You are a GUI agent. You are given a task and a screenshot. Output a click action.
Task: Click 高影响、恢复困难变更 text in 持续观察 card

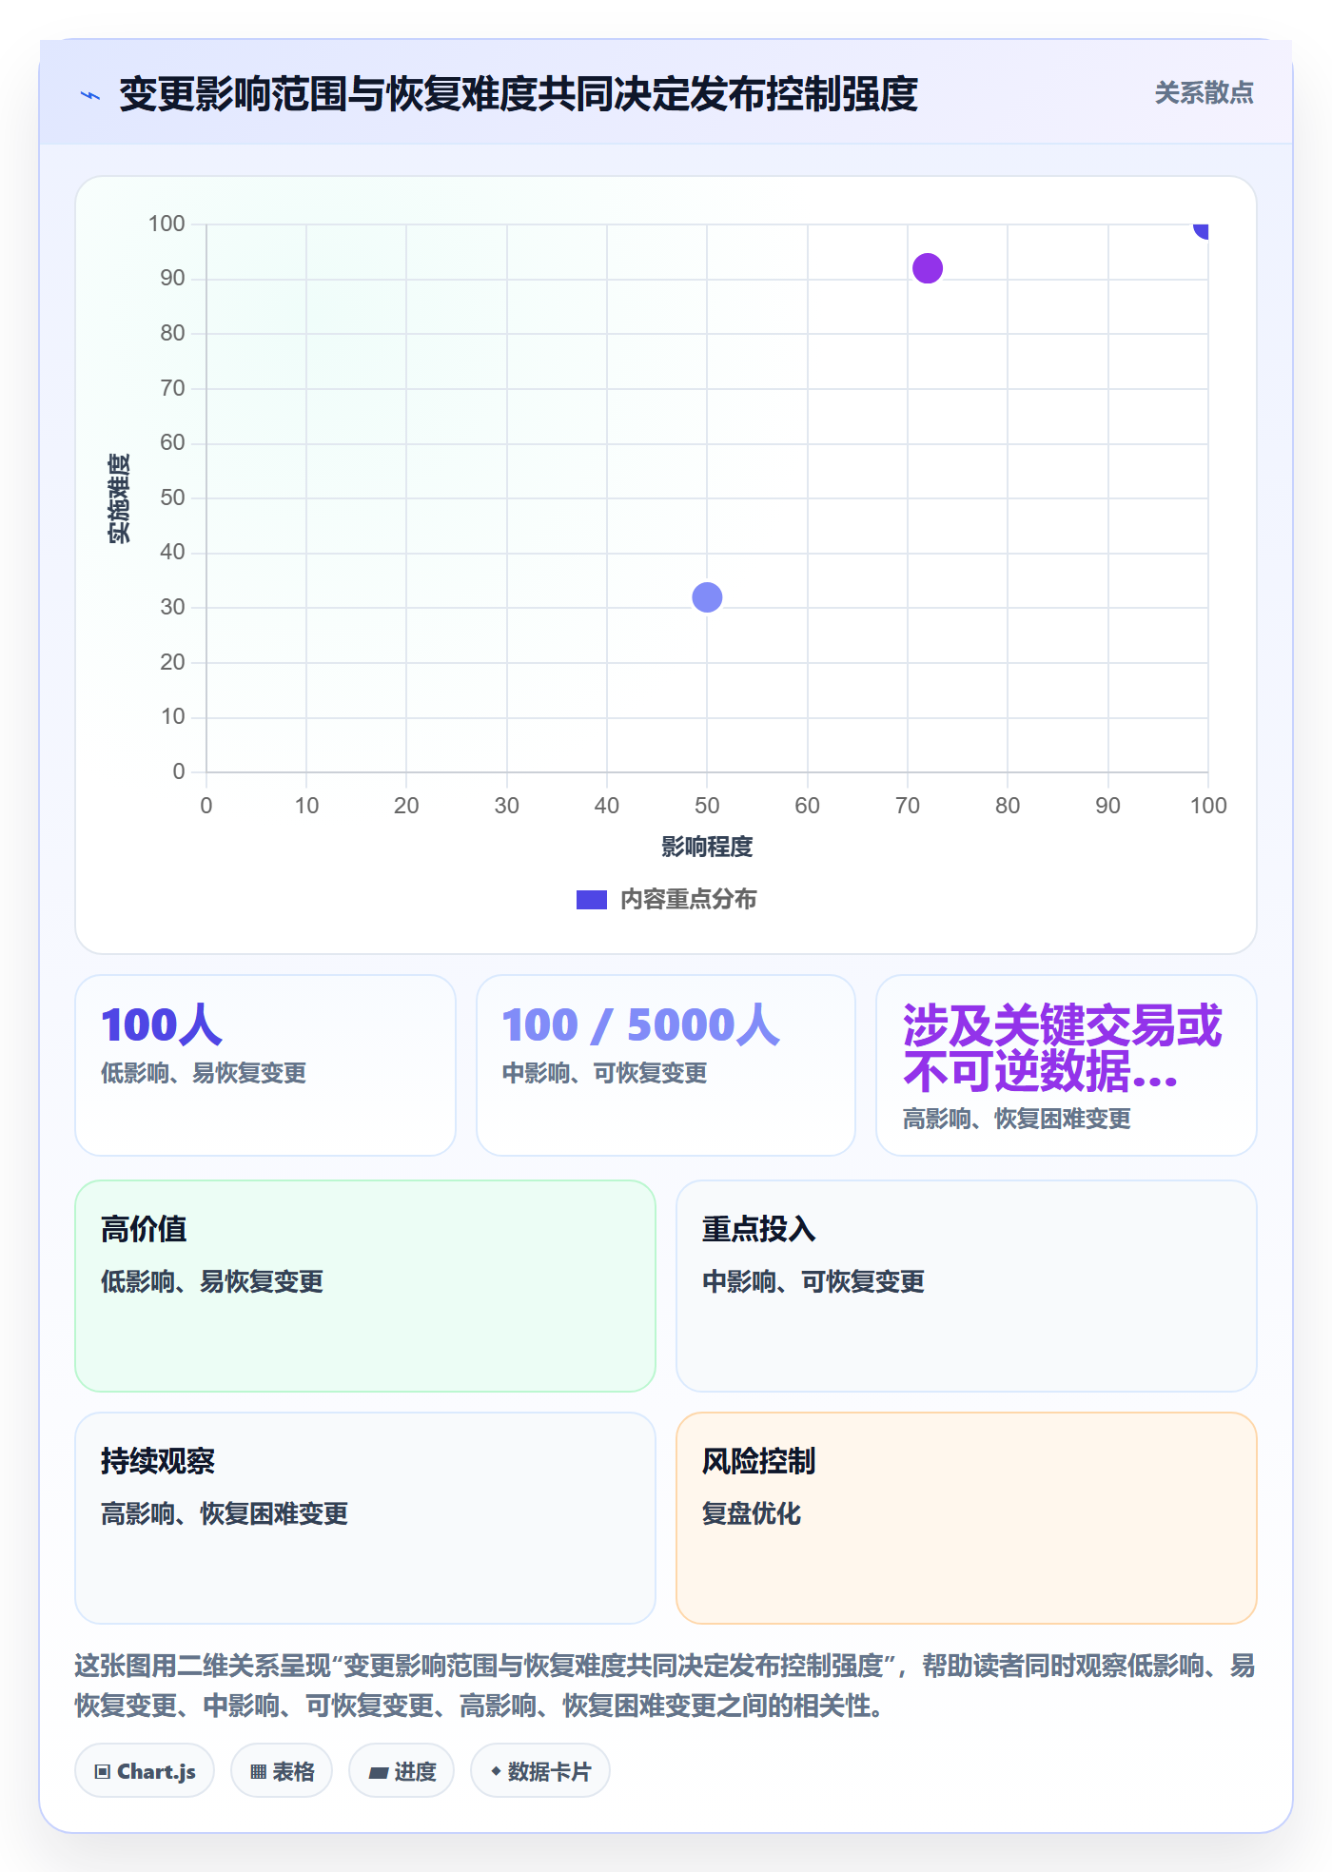225,1513
